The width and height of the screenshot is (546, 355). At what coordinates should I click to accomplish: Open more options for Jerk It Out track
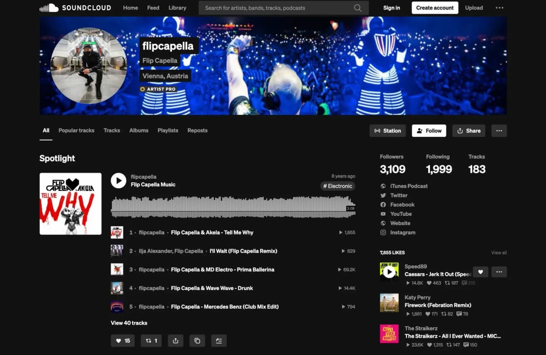pyautogui.click(x=499, y=272)
